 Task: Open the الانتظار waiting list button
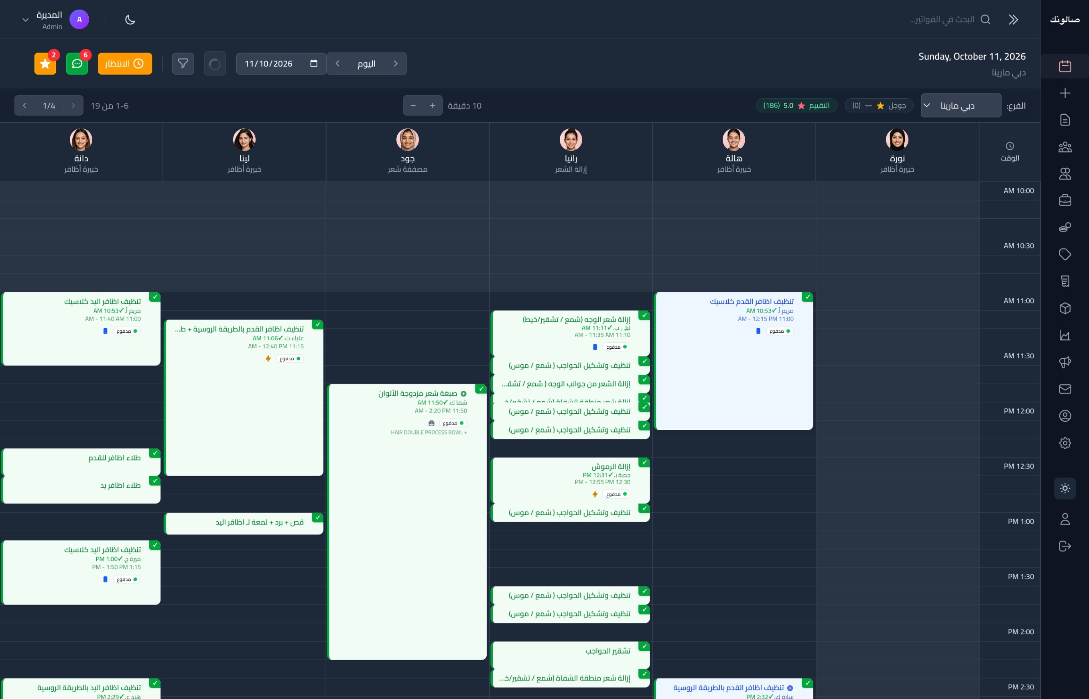pyautogui.click(x=125, y=63)
